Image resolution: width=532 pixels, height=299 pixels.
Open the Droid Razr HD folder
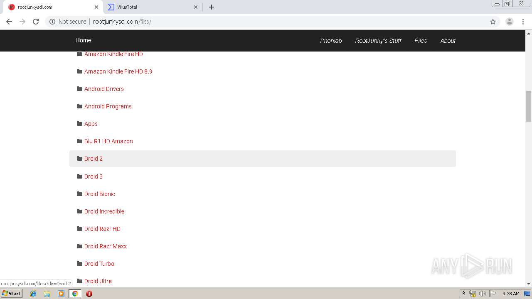pyautogui.click(x=102, y=229)
